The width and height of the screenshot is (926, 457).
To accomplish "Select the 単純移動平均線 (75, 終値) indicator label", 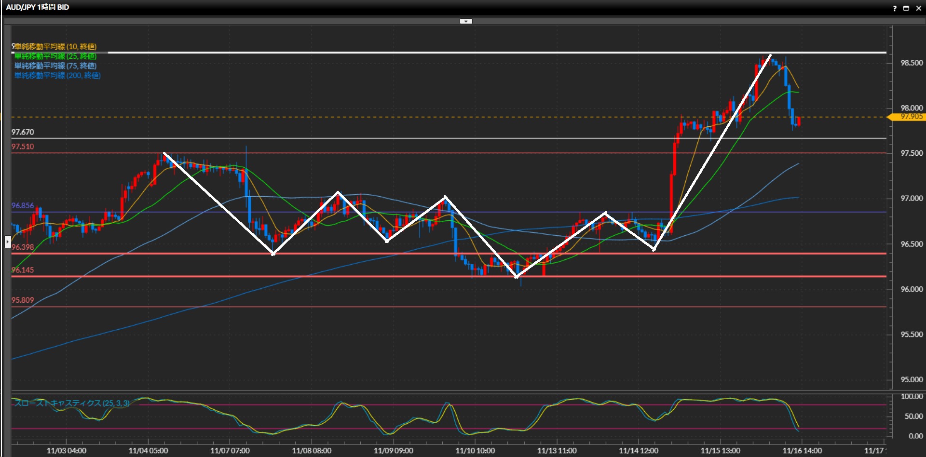I will pyautogui.click(x=55, y=66).
